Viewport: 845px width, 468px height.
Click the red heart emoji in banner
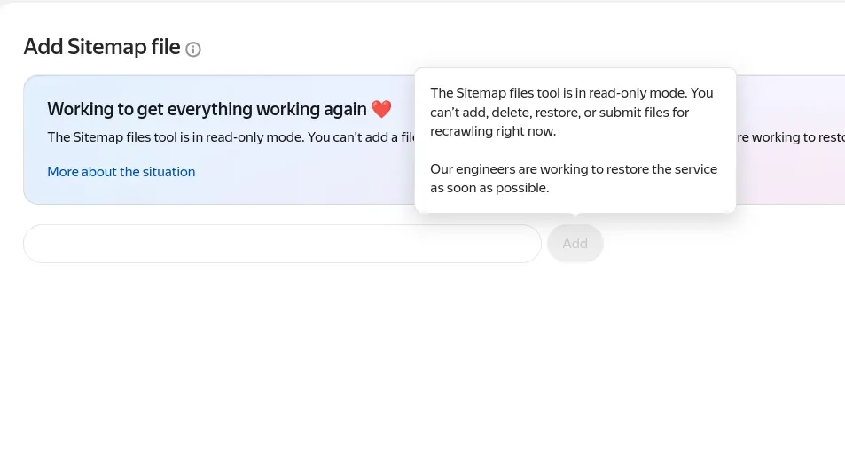coord(381,109)
